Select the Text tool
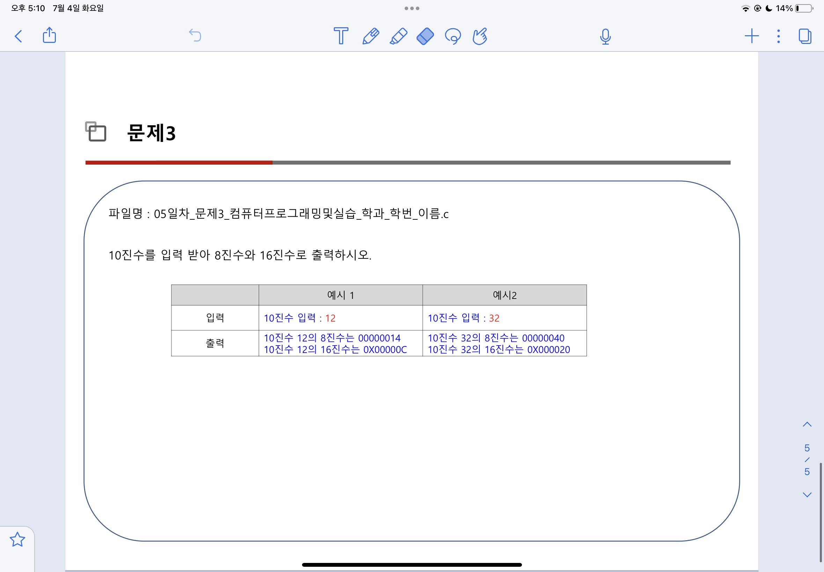 coord(340,36)
